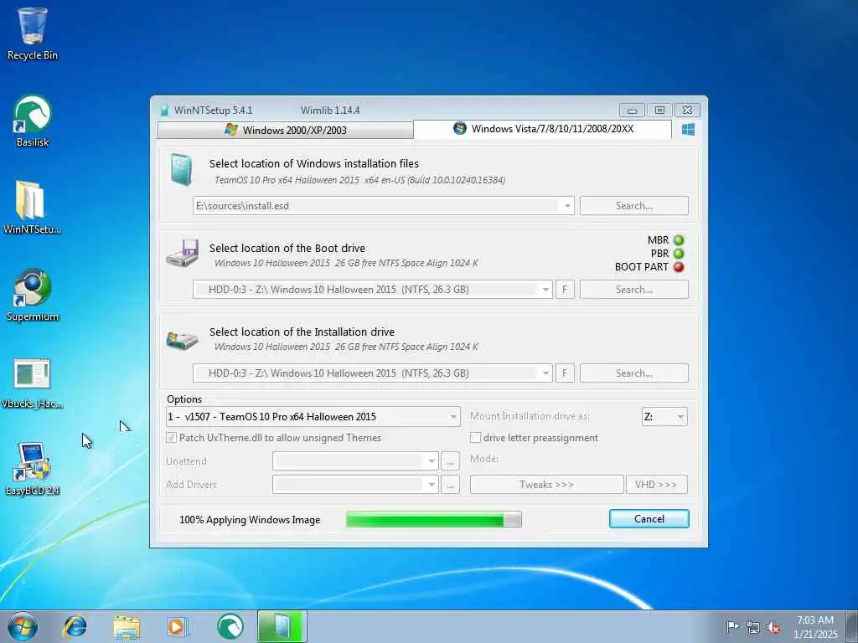Image resolution: width=858 pixels, height=643 pixels.
Task: Open the VHD >>> options
Action: (656, 485)
